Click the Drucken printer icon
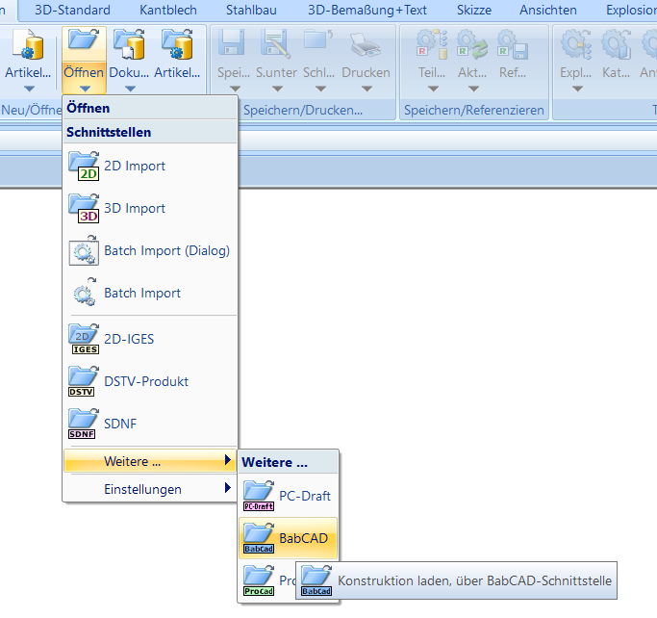 366,44
